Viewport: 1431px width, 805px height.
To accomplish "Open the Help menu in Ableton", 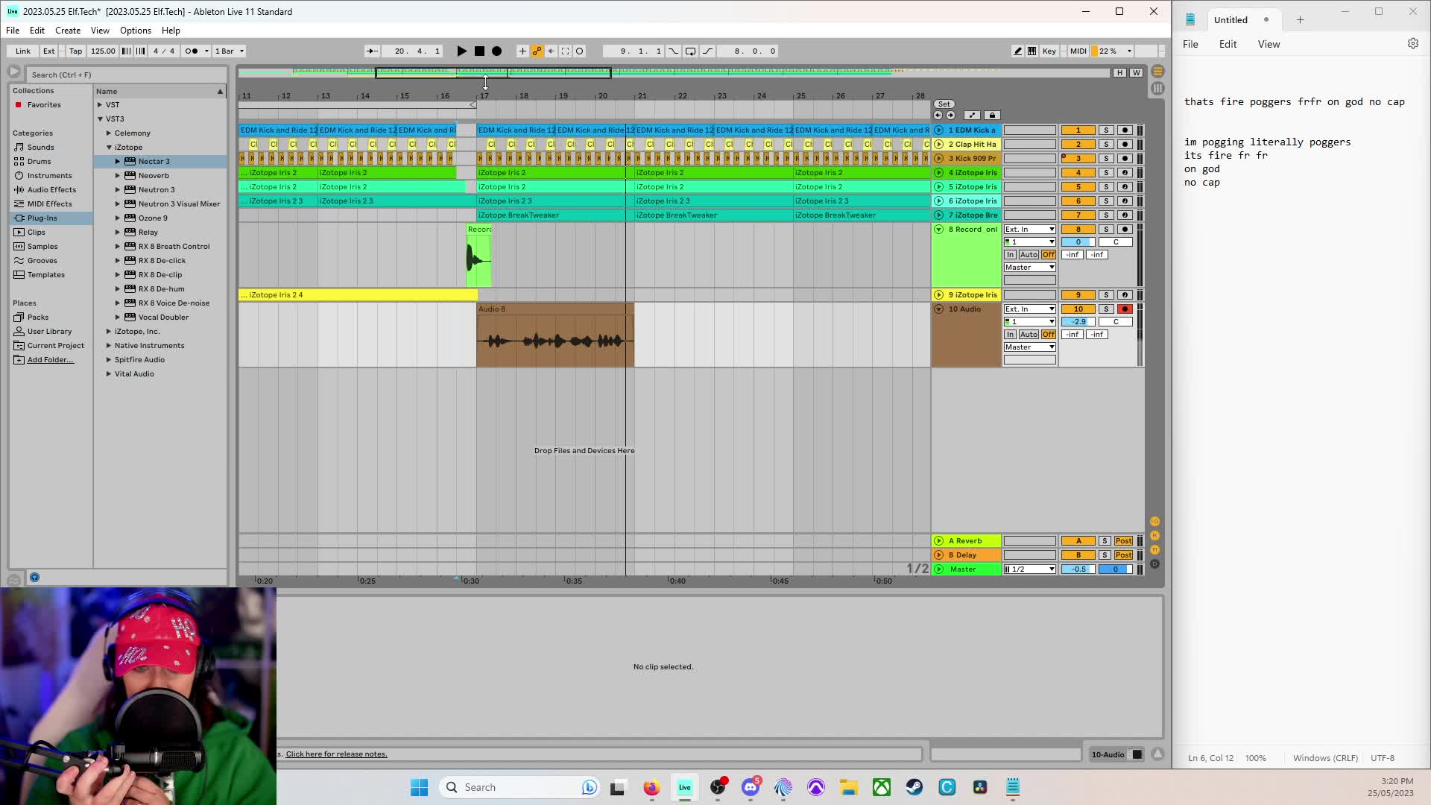I will 171,31.
